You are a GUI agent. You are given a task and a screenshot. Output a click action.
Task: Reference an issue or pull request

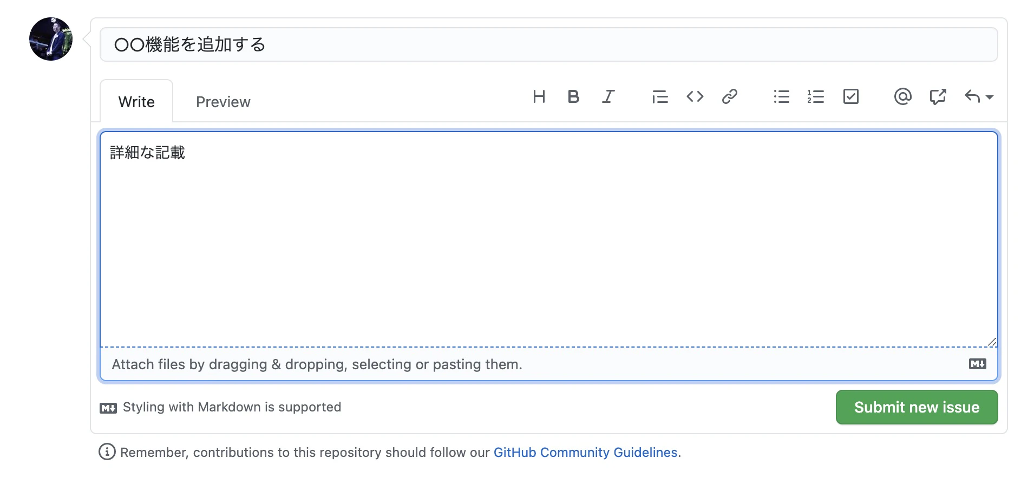point(938,97)
